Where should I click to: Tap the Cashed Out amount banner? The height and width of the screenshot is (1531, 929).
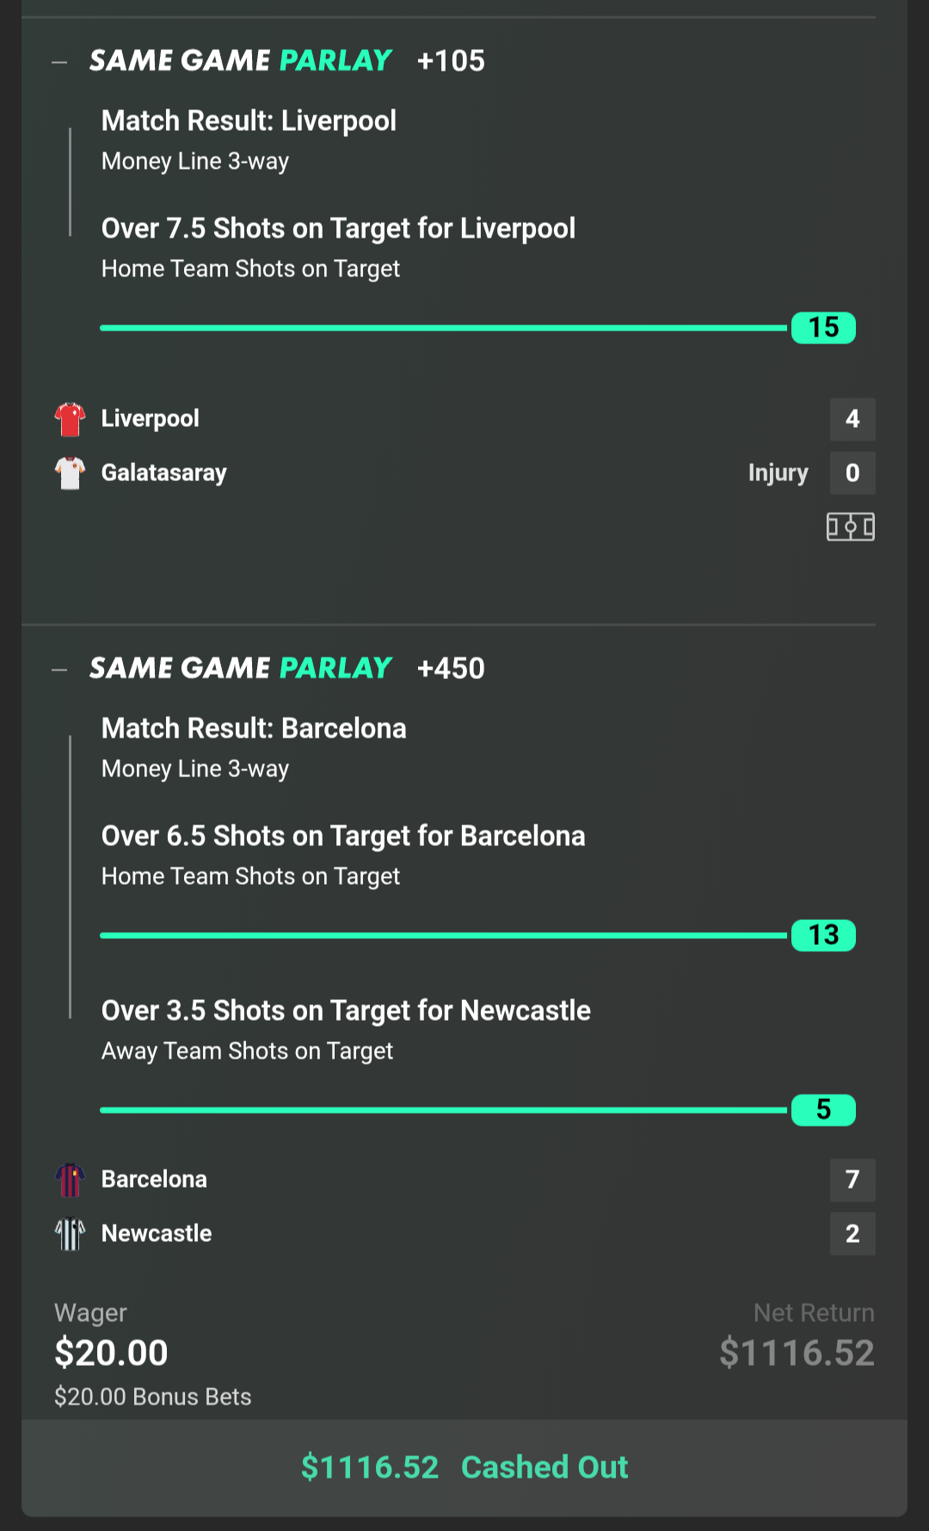point(464,1467)
